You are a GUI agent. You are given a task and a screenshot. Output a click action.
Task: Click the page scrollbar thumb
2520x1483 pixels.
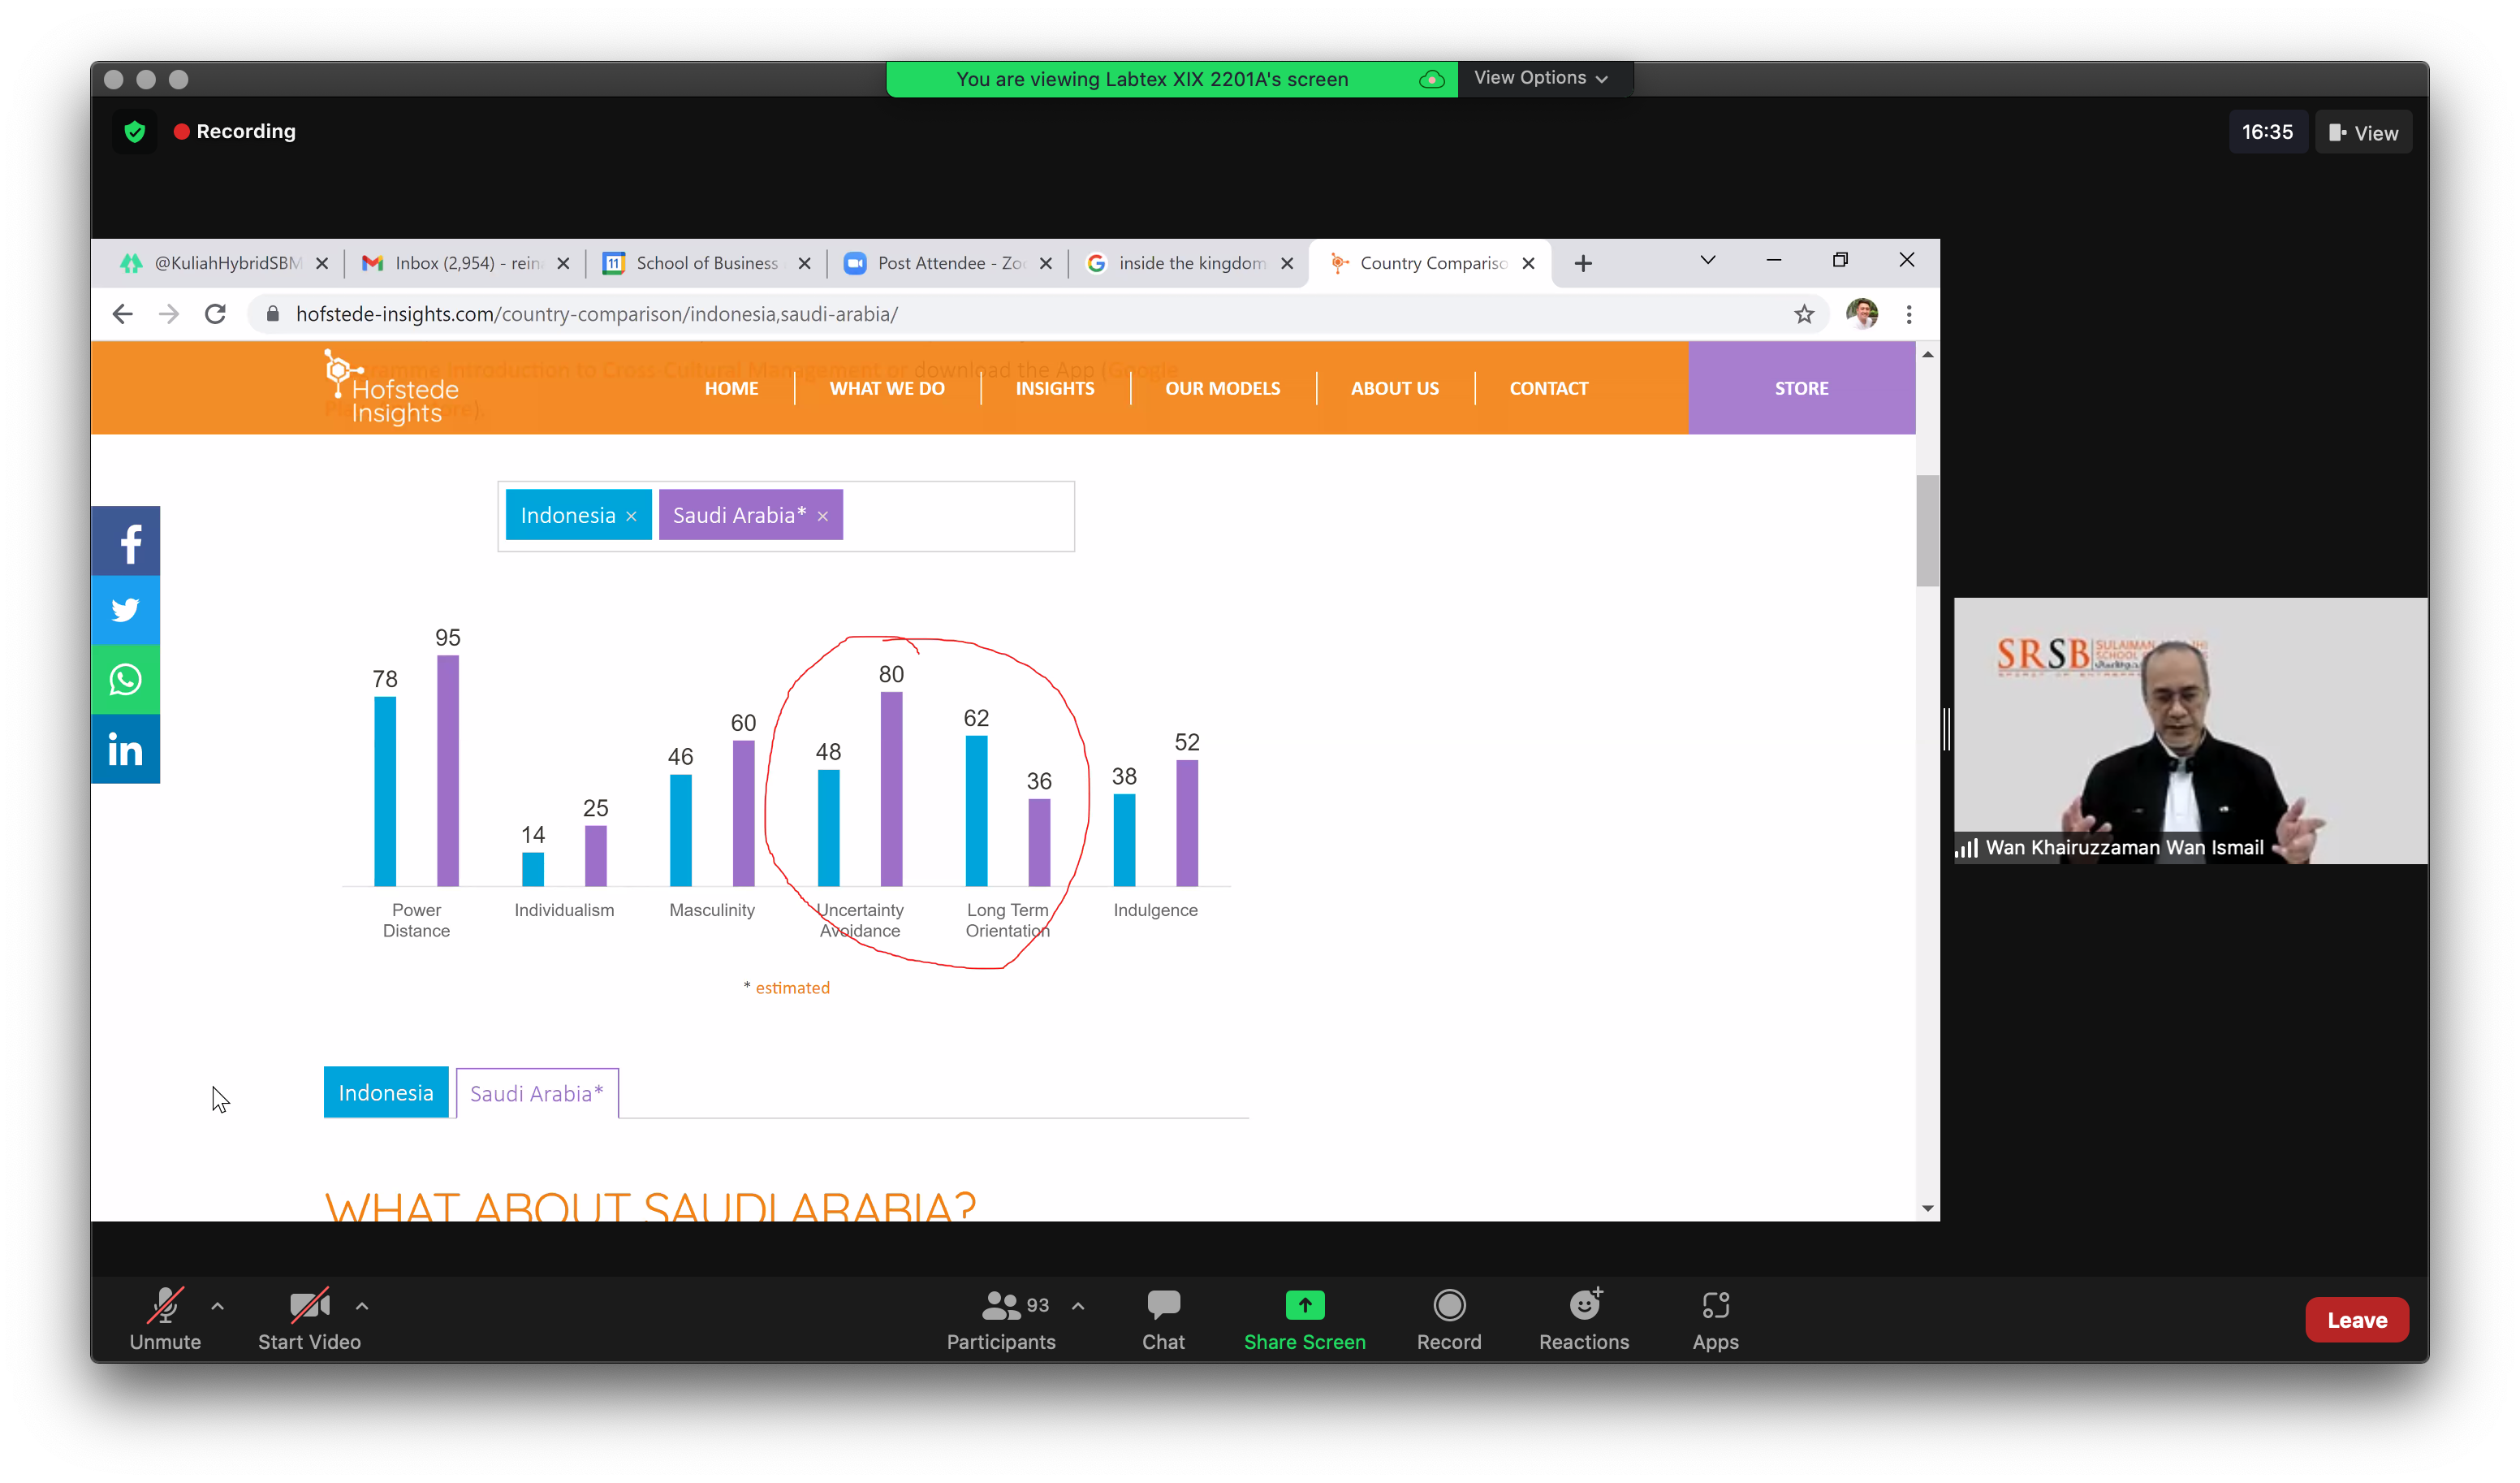[x=1928, y=531]
